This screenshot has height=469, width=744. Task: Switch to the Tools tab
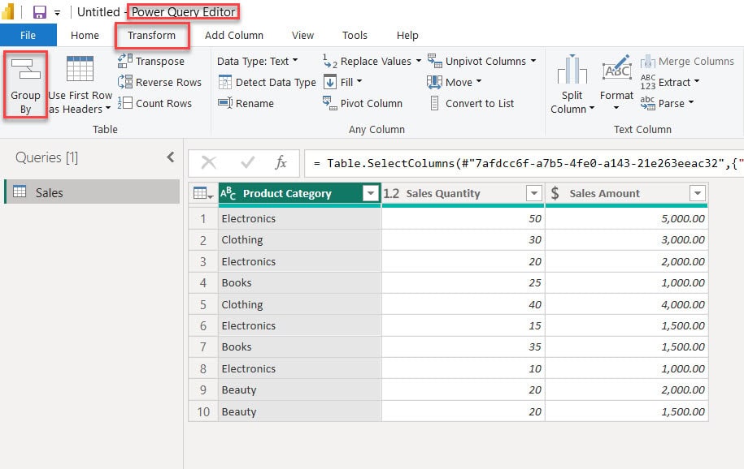point(355,35)
